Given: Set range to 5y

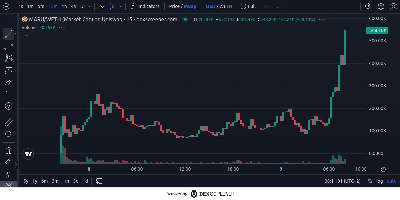Looking at the screenshot, I should pos(26,181).
